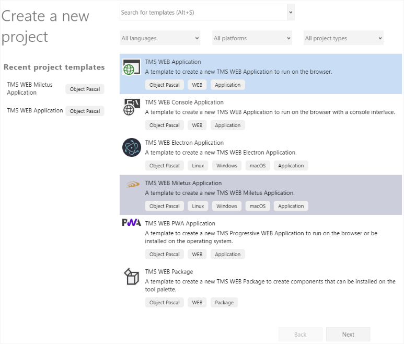Click Object Pascal tag under Miletus Application
Screen dimensions: 404x344
tap(165, 206)
